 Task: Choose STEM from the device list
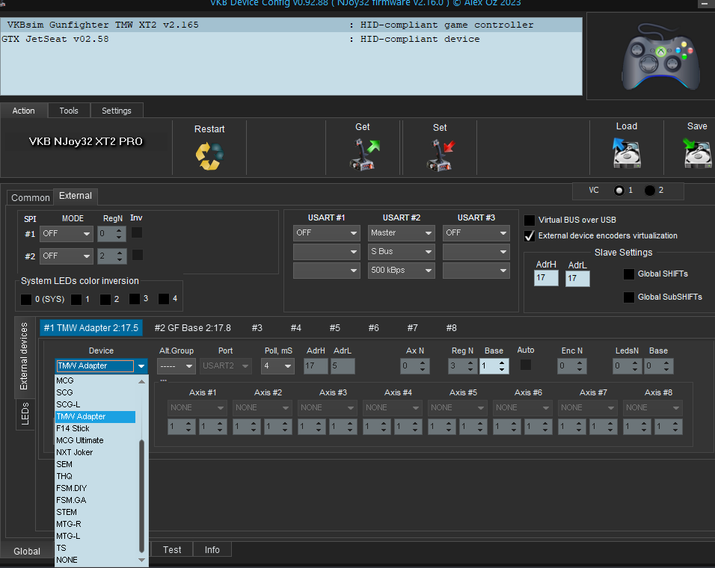(x=95, y=512)
